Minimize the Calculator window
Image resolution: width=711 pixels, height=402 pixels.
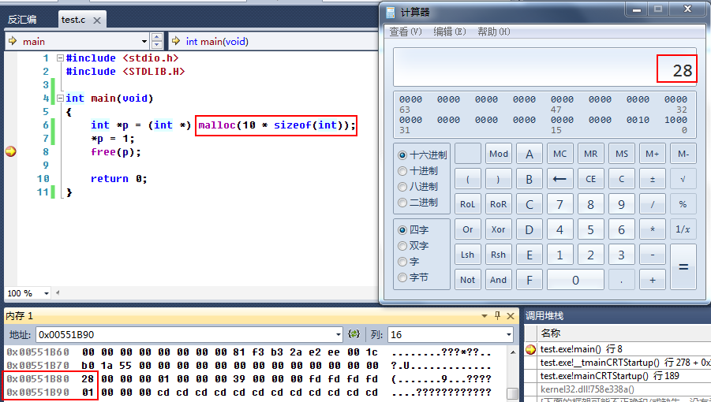pos(637,9)
